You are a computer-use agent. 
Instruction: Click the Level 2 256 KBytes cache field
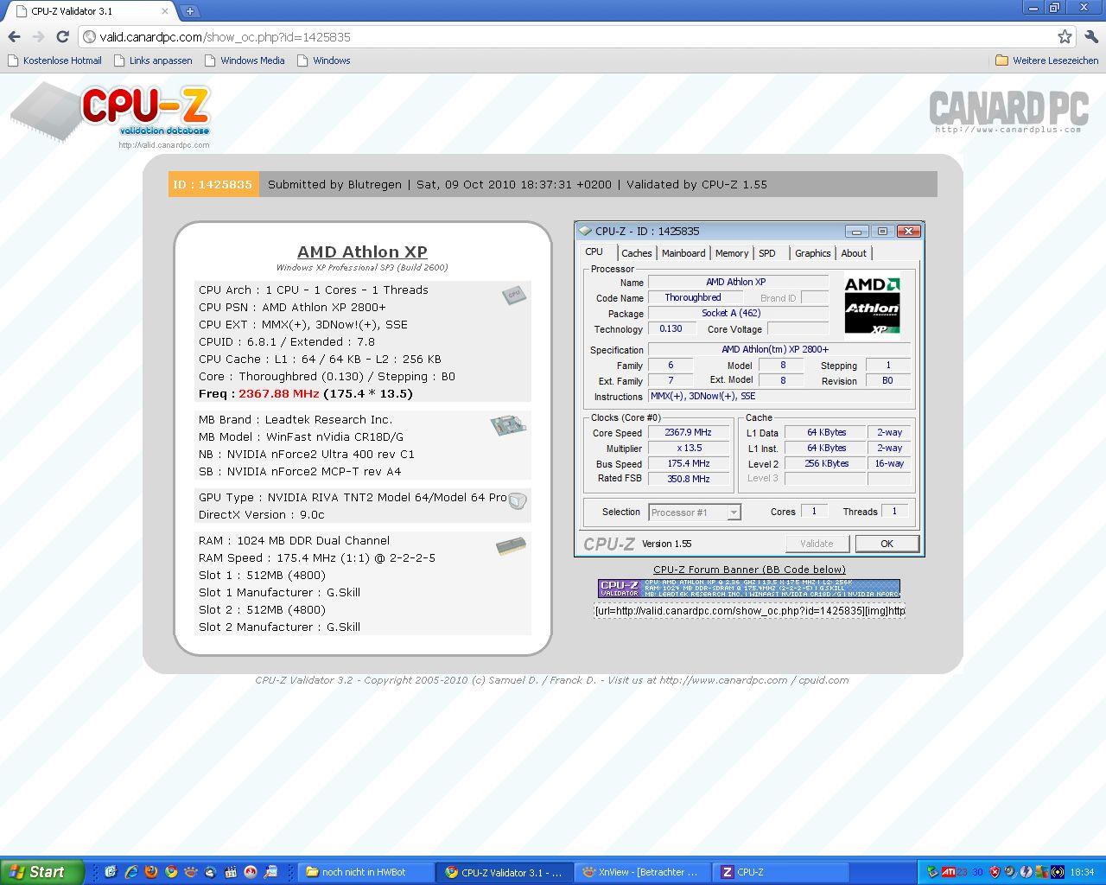coord(827,463)
